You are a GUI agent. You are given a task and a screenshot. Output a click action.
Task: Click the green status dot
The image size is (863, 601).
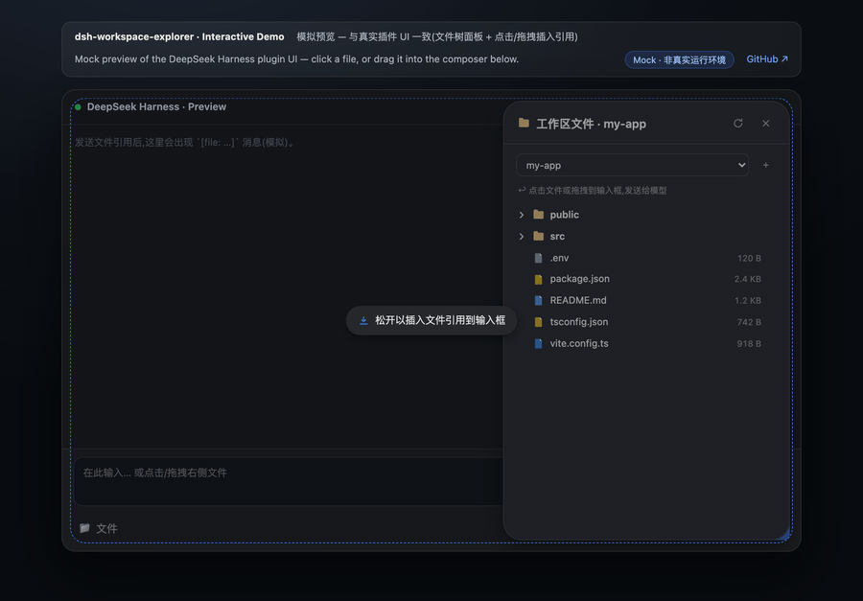pos(78,106)
